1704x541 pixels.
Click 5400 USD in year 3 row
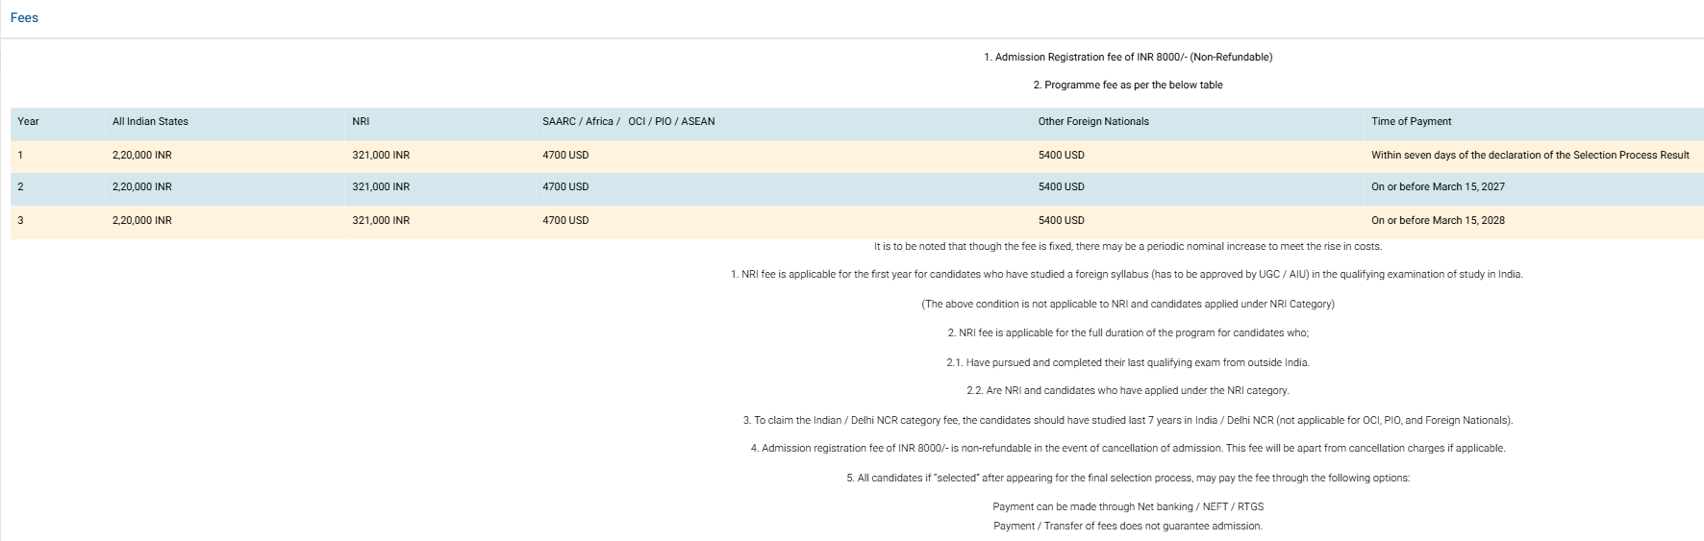1061,220
